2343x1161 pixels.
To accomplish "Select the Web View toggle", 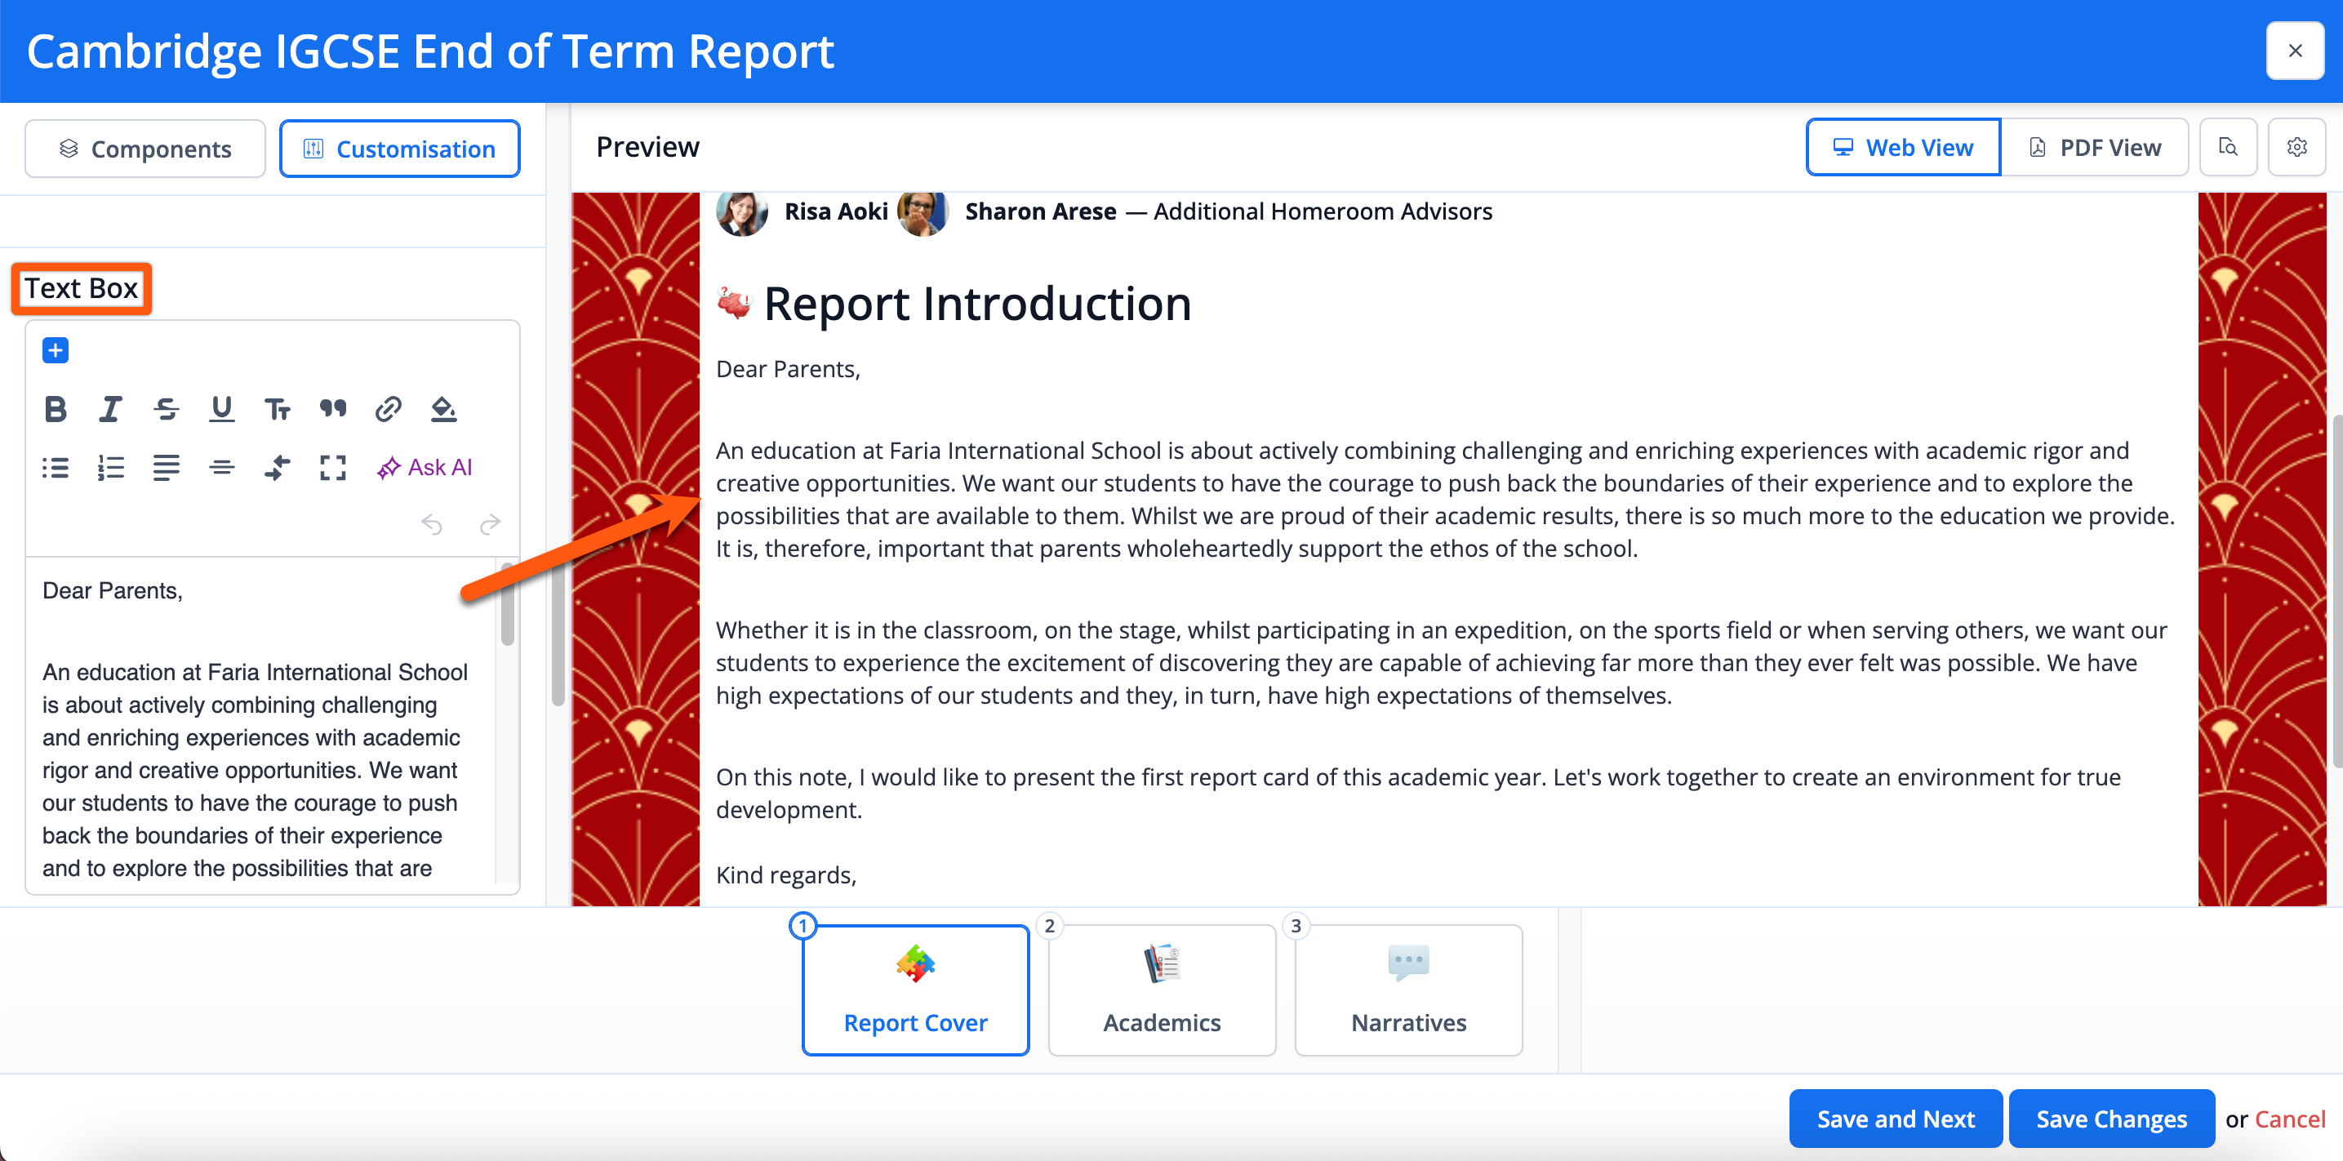I will point(1903,148).
